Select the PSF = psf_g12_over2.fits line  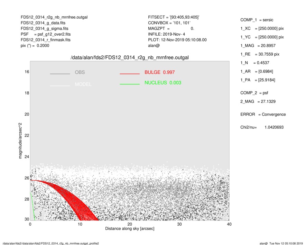[46, 34]
